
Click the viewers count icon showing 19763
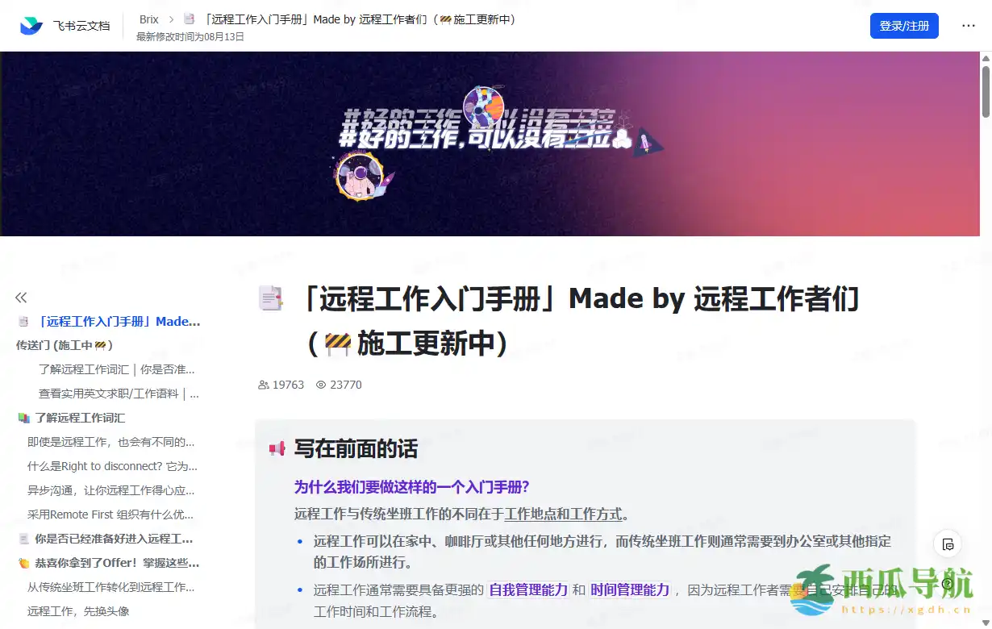tap(263, 385)
